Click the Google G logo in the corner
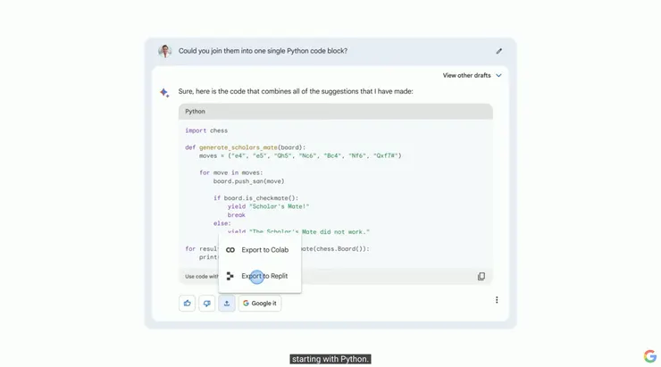This screenshot has width=661, height=367. pyautogui.click(x=650, y=356)
